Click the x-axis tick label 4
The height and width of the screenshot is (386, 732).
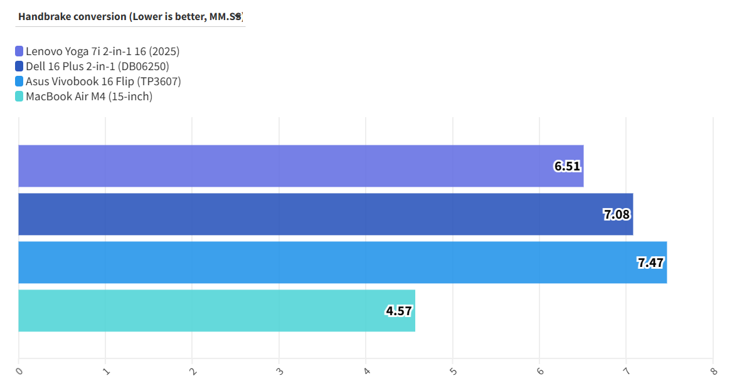(366, 371)
